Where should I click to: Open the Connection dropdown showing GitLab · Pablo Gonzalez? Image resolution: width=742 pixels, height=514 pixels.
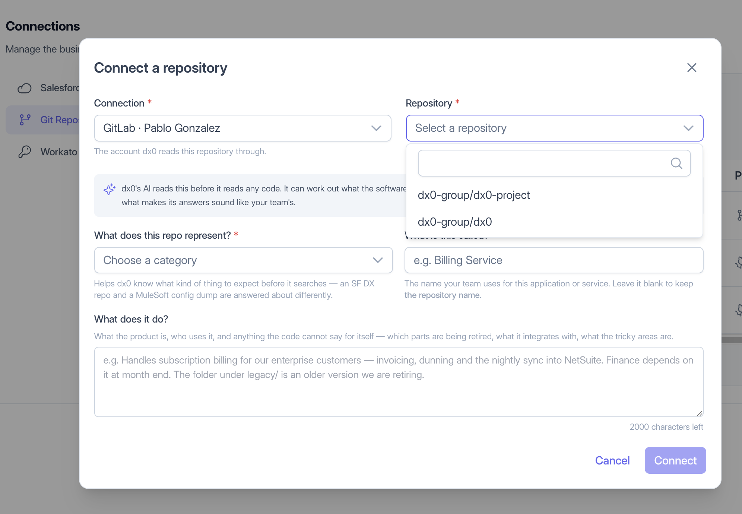coord(242,128)
